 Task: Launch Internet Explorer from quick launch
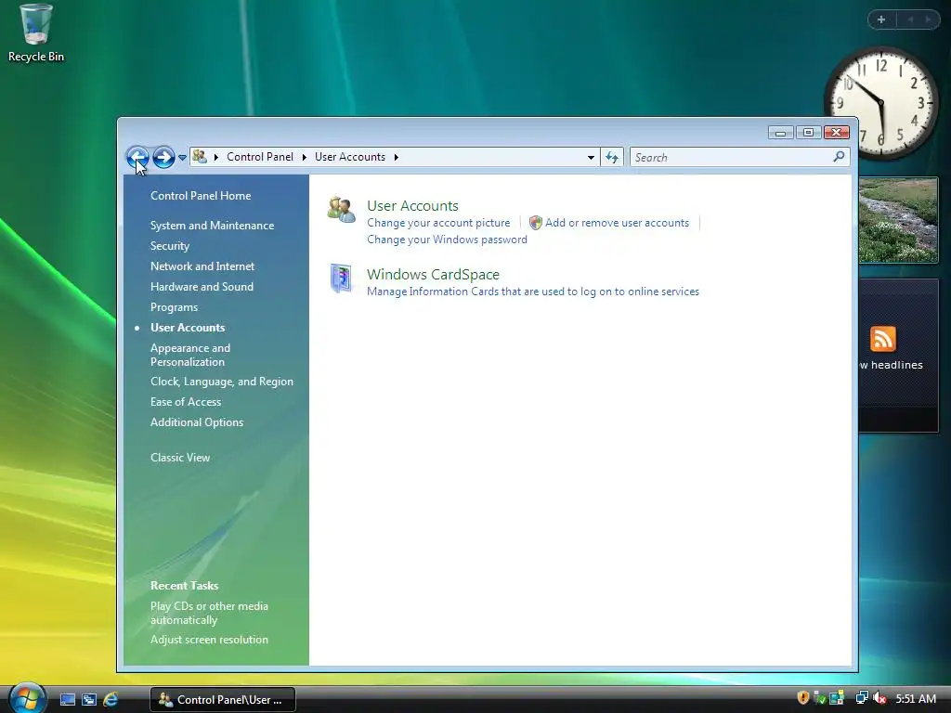tap(111, 700)
